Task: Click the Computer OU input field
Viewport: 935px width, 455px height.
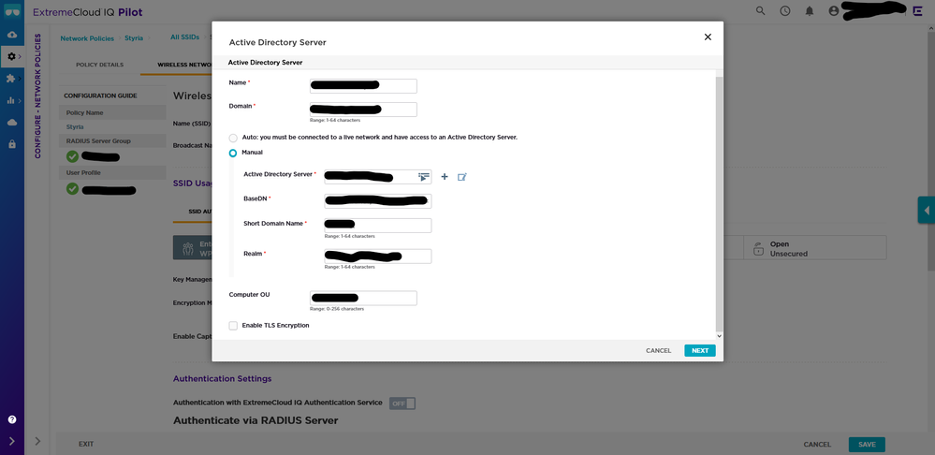Action: [363, 298]
